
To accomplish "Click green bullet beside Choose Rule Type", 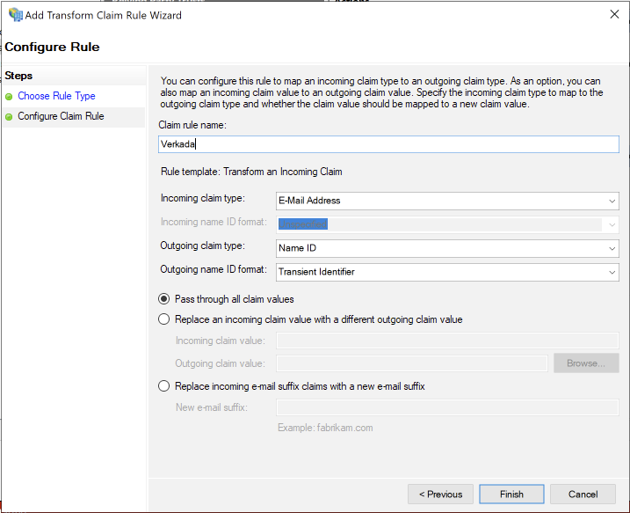I will point(10,97).
